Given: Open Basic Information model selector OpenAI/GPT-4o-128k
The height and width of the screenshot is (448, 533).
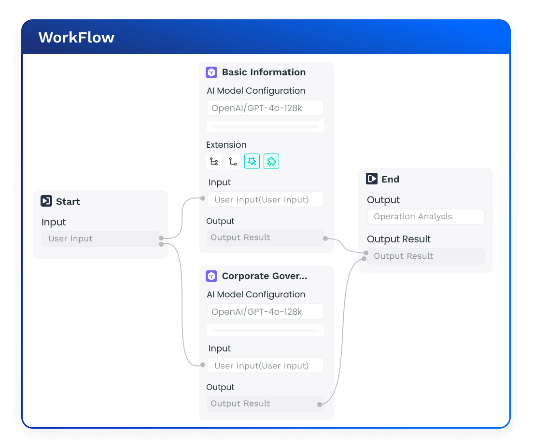Looking at the screenshot, I should [x=265, y=108].
